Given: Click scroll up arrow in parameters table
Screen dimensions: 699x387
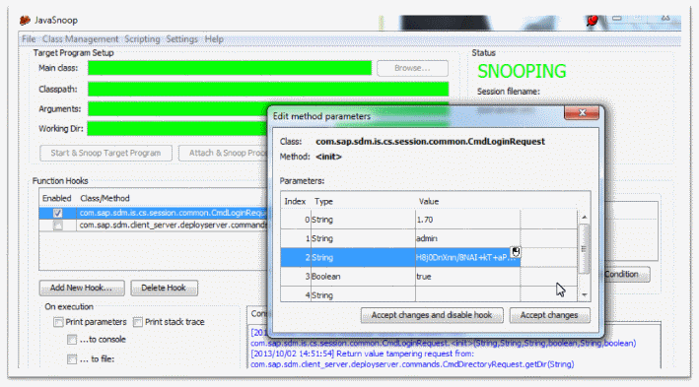Looking at the screenshot, I should click(584, 217).
